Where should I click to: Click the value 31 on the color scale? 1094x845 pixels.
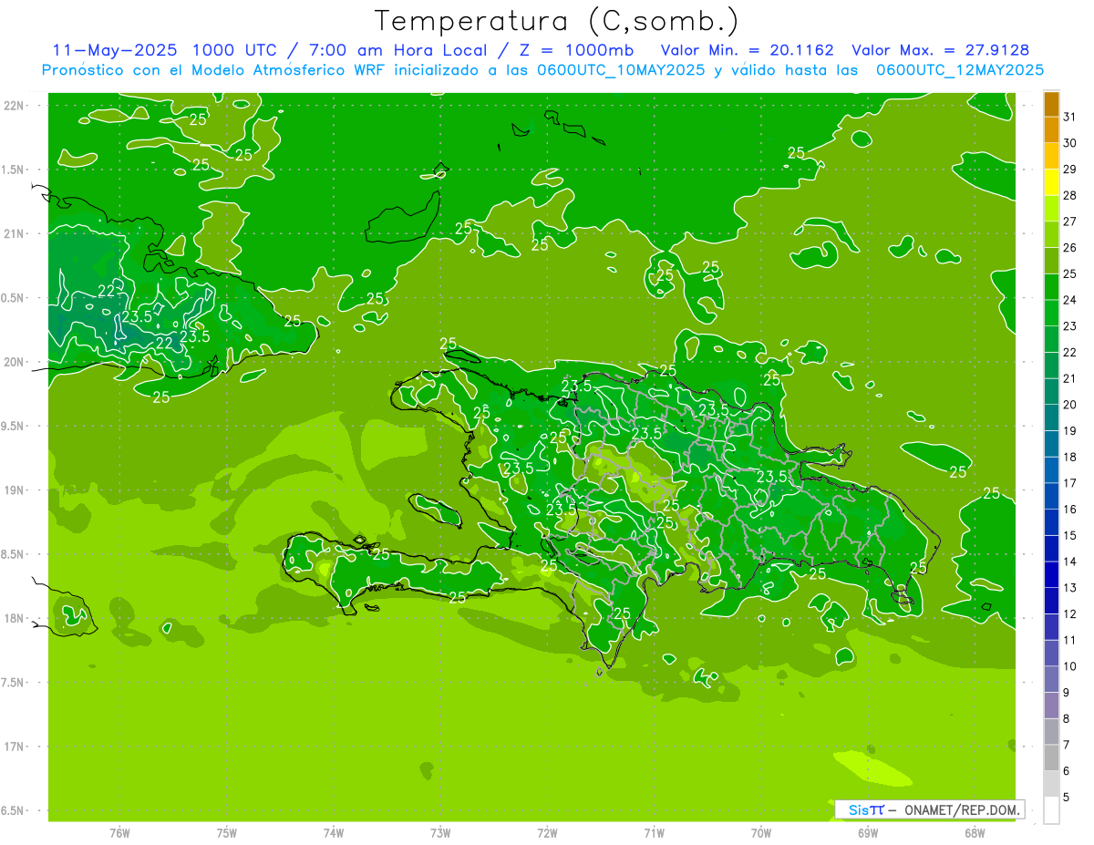[x=1069, y=117]
